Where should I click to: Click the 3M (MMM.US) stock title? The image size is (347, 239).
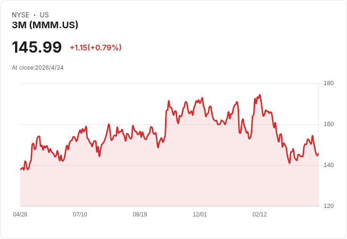45,25
